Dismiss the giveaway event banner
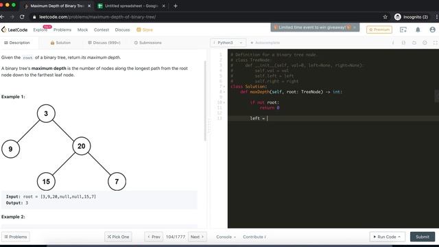 tap(355, 27)
